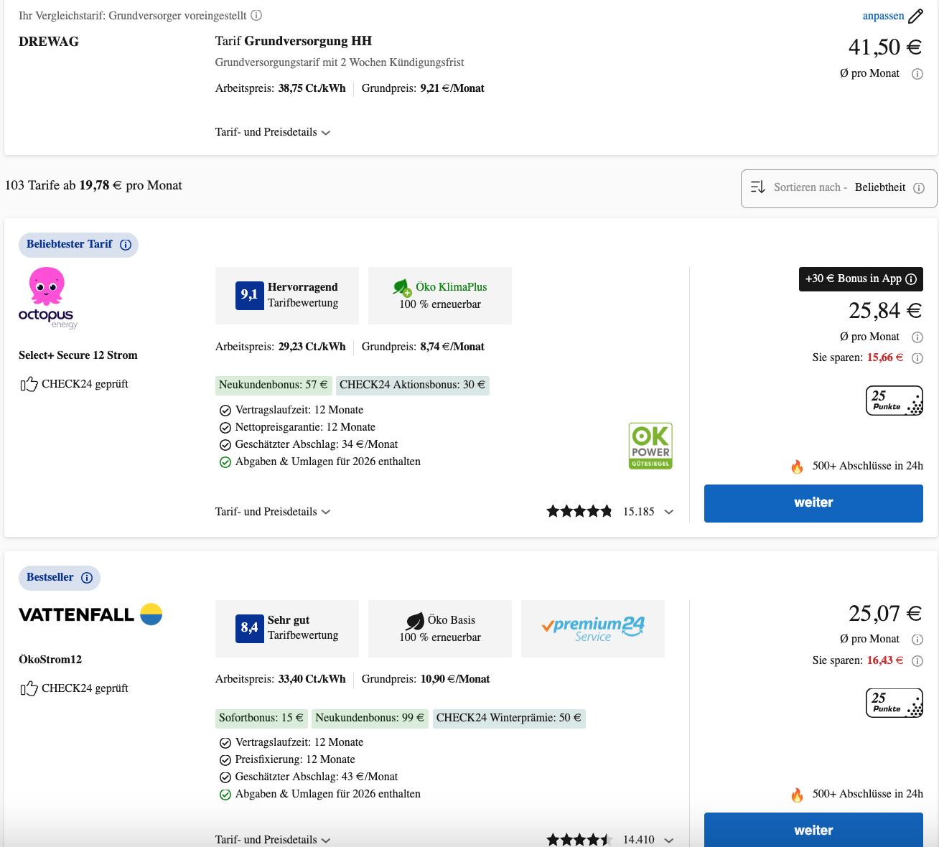Click the pencil icon next to anpassen
Screen dimensions: 939x847
coord(915,16)
